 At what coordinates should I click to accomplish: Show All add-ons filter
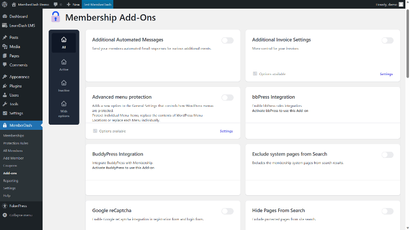tap(64, 43)
